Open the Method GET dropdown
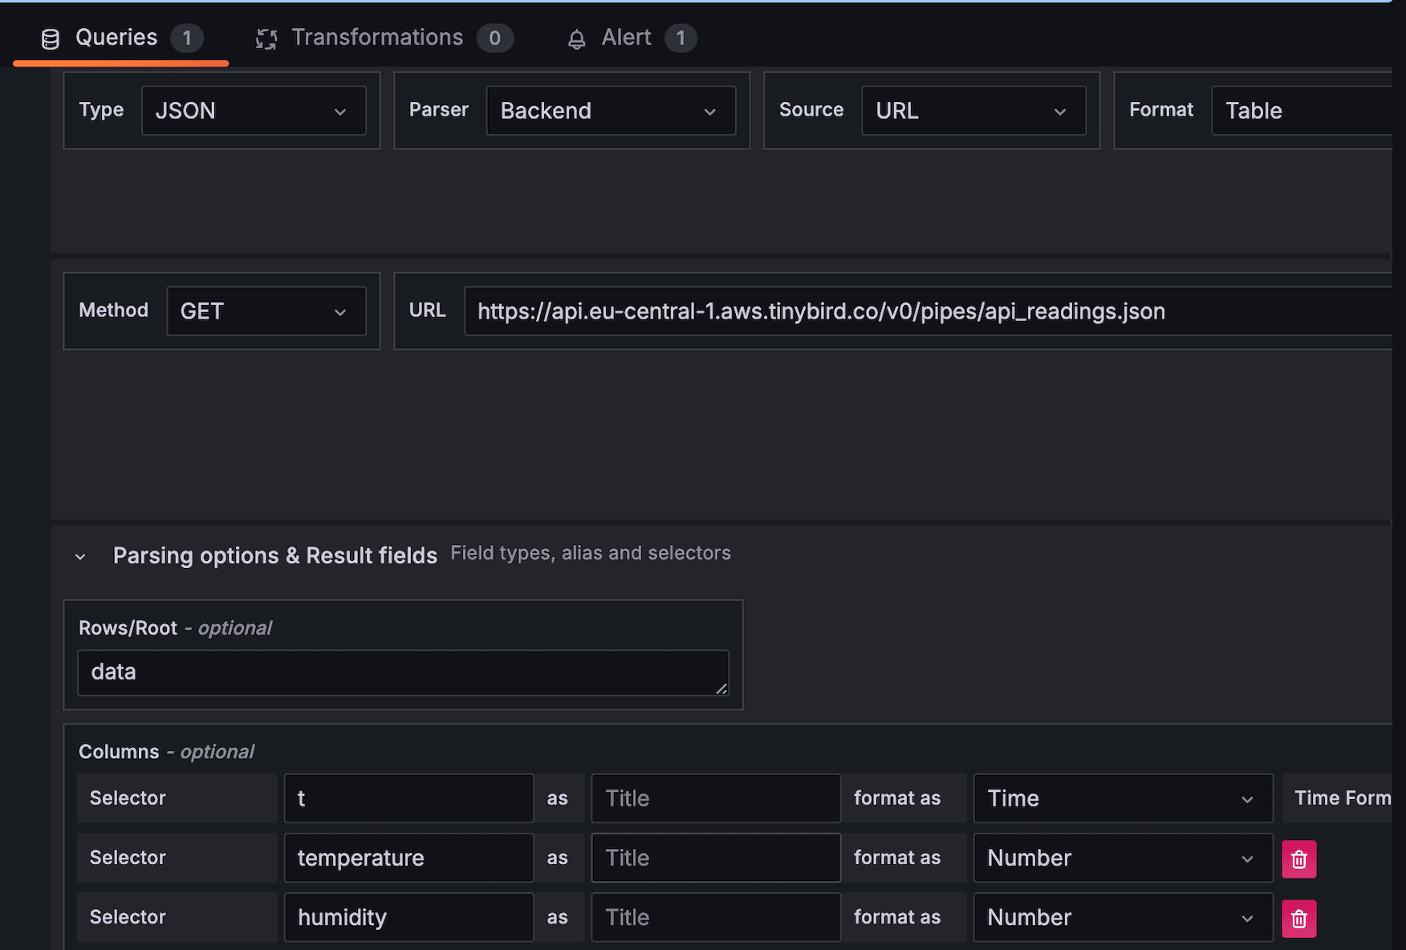The width and height of the screenshot is (1406, 950). [266, 311]
